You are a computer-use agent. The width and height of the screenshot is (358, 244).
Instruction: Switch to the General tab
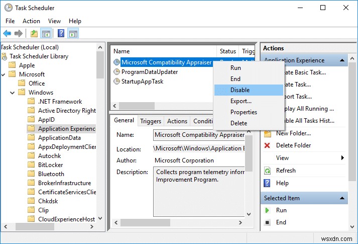(124, 120)
